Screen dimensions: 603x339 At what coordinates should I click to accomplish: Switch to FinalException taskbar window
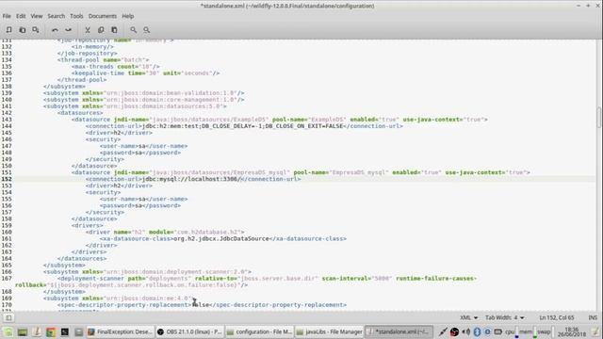121,331
